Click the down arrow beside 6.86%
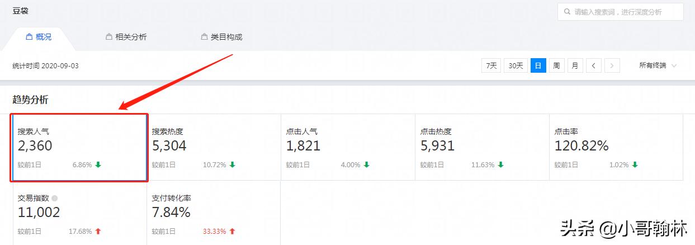Viewport: 695px width, 245px height. point(98,165)
